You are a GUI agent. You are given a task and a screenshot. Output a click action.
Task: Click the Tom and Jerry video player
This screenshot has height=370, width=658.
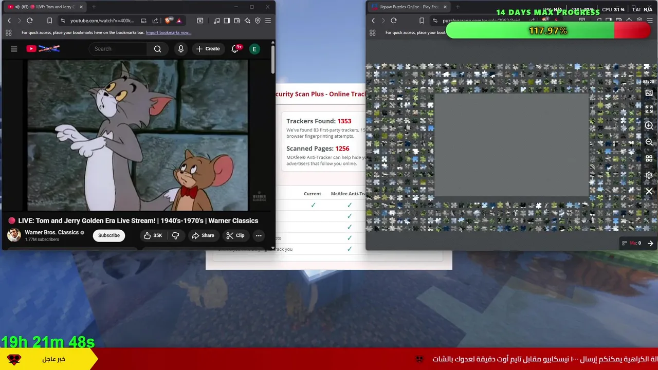(x=138, y=135)
